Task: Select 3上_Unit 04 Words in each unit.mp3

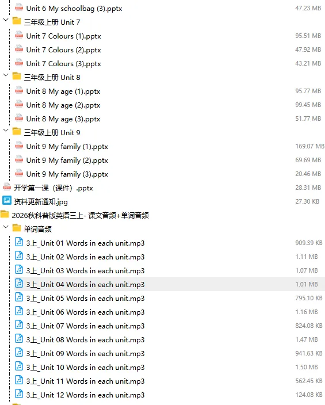Action: pos(85,285)
